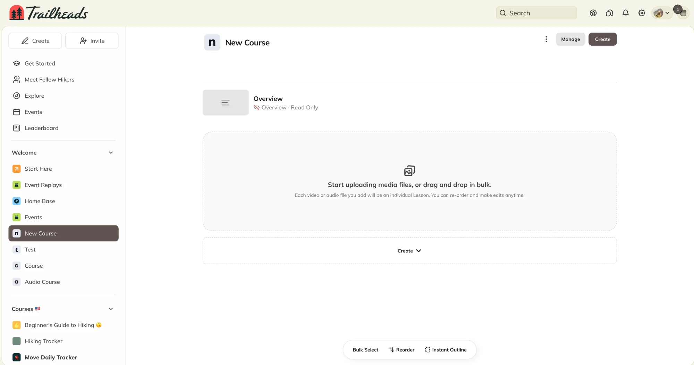Open New Course three-dot options menu
The height and width of the screenshot is (365, 694).
(546, 39)
